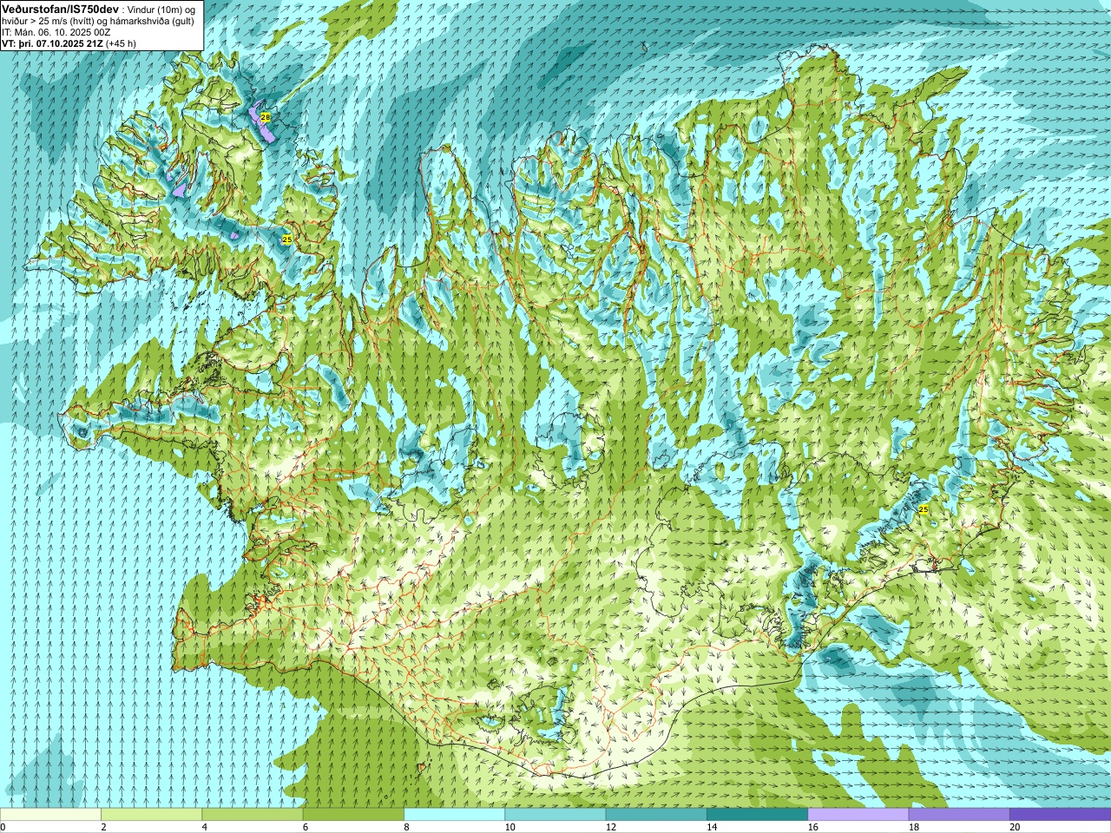
Task: Select the lavender 16–18 m/s legend swatch
Action: point(858,815)
